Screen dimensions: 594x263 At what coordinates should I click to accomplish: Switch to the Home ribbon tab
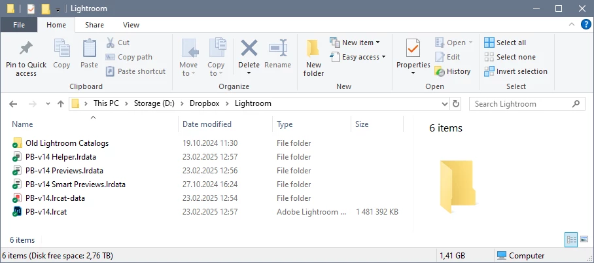pyautogui.click(x=56, y=25)
